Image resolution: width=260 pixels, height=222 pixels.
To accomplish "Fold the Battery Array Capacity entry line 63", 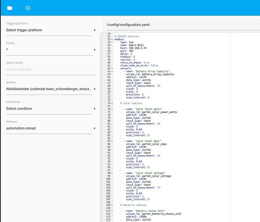I will click(x=112, y=71).
